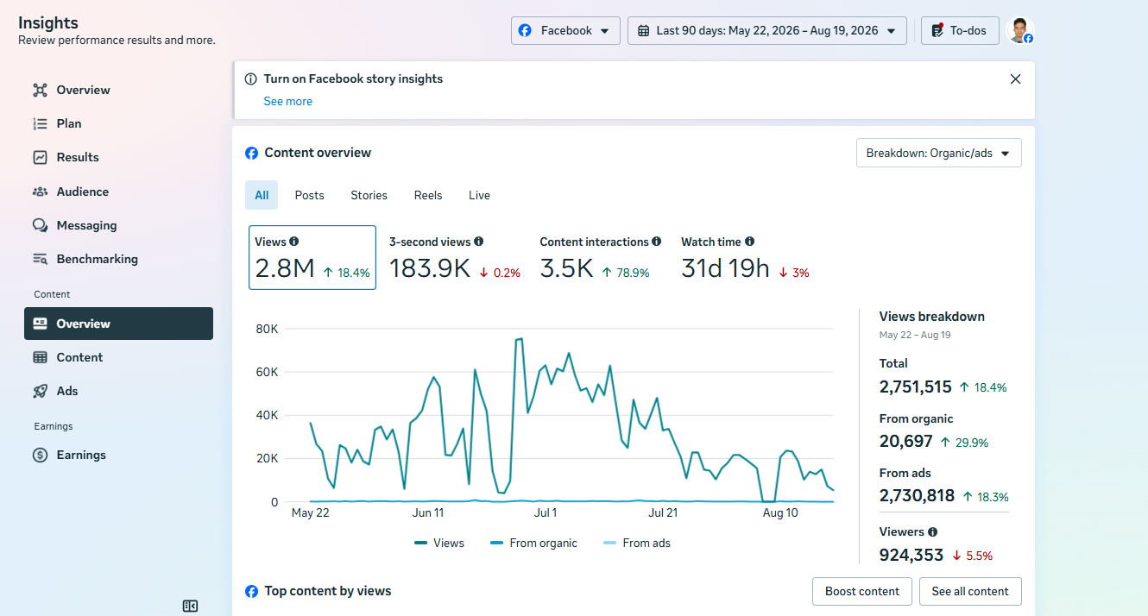
Task: Click the info icon beside Watch time
Action: (x=749, y=242)
